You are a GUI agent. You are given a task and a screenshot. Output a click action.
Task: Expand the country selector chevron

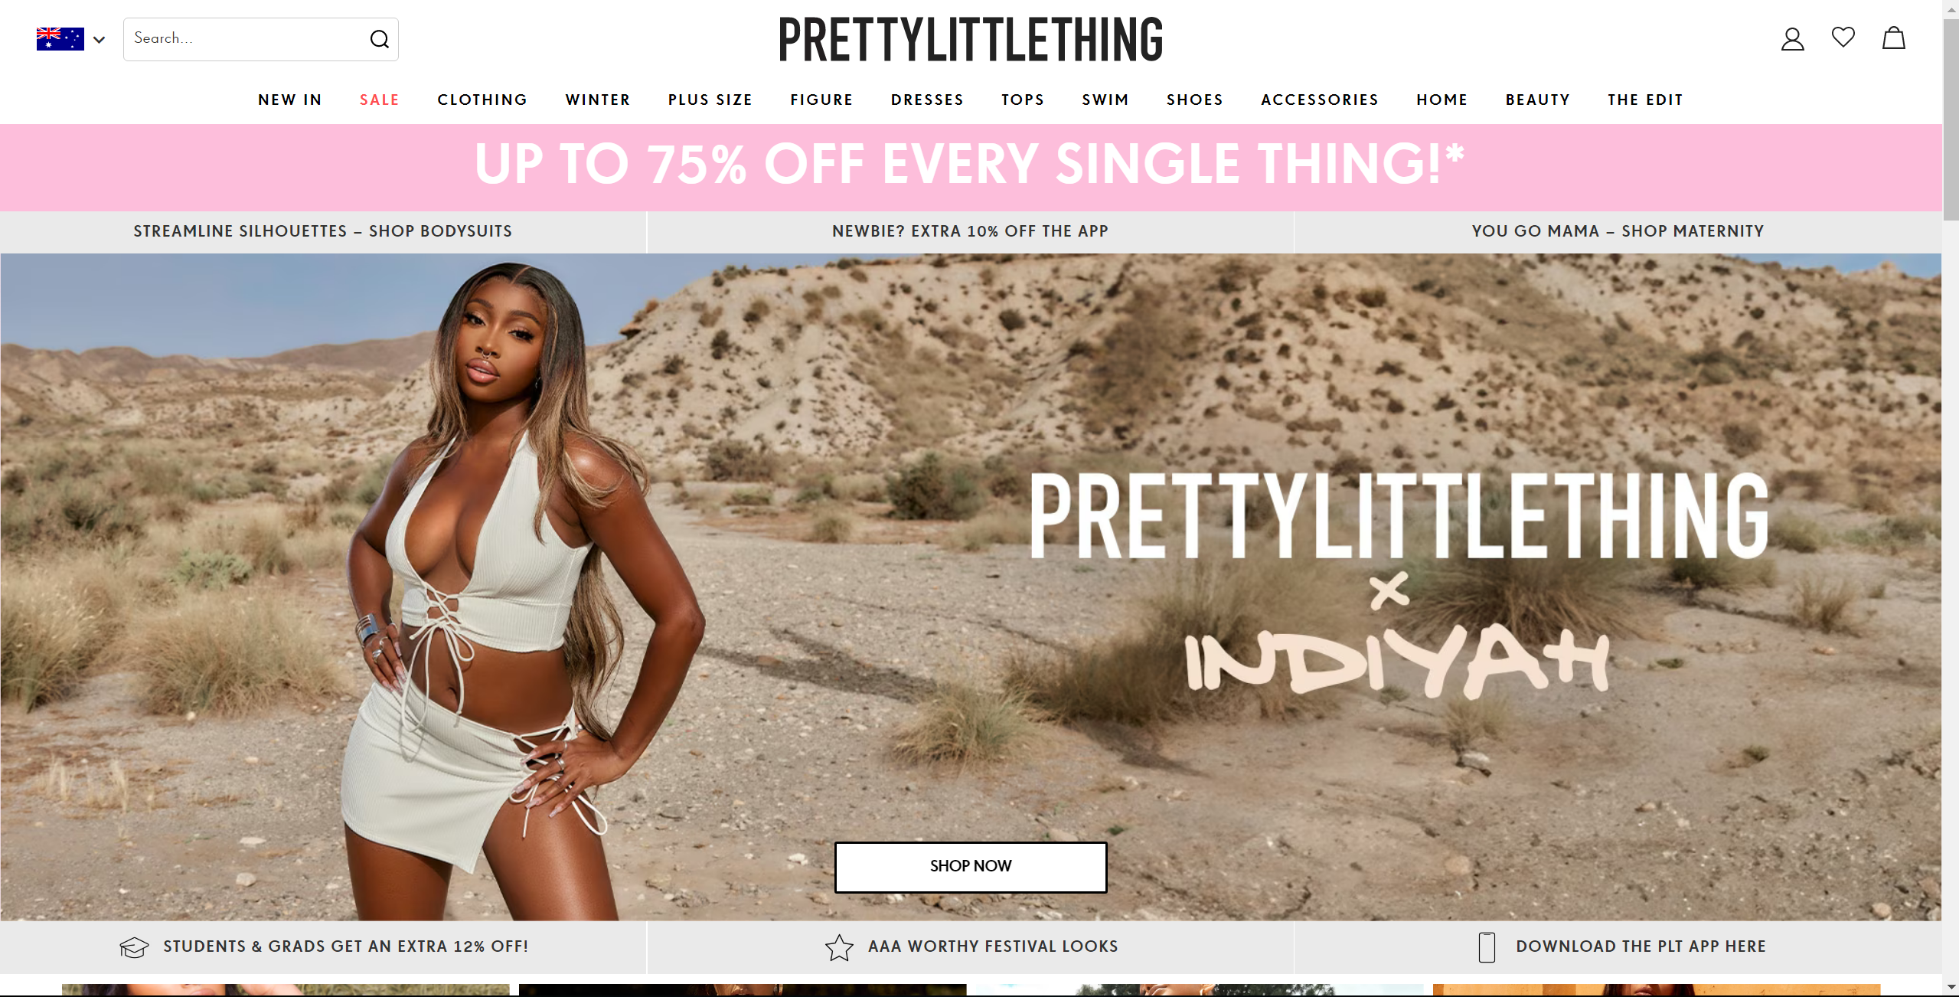[99, 40]
